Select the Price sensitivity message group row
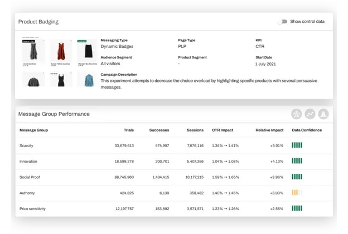This screenshot has height=234, width=348. (174, 209)
